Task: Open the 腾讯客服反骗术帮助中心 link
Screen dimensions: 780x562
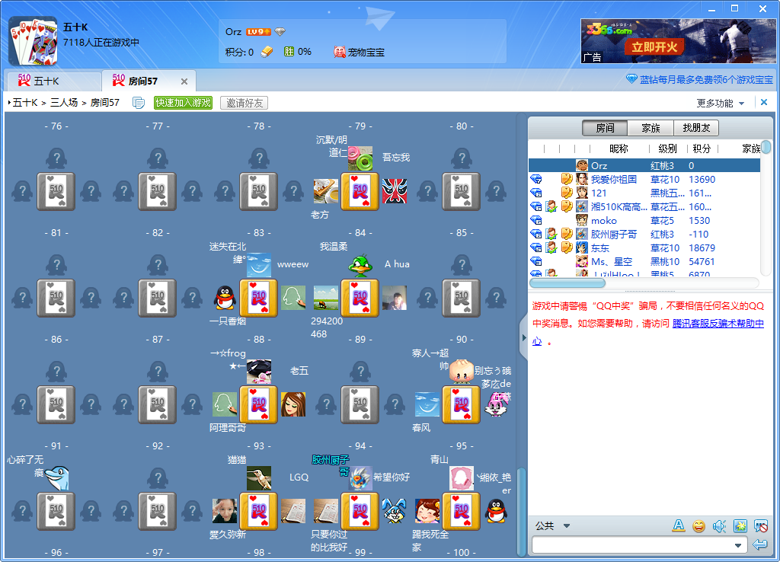Action: click(718, 324)
